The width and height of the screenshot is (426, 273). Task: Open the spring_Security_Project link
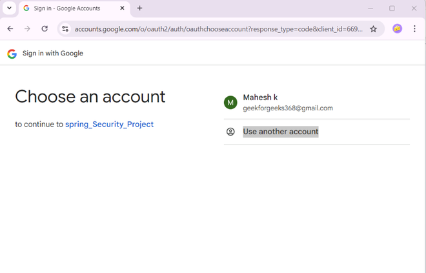coord(109,124)
